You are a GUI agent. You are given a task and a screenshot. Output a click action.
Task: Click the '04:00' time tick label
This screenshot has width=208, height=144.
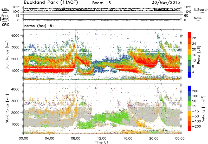50,139
